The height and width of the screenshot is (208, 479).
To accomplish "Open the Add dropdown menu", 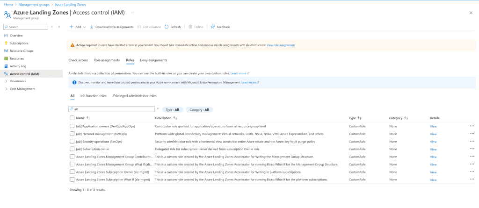I will point(78,27).
